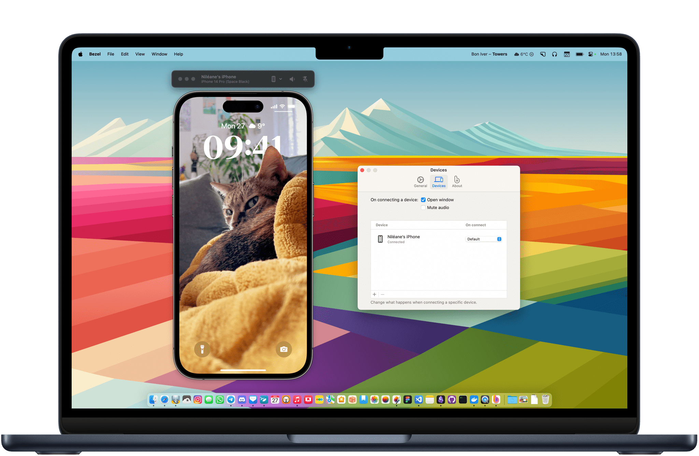Screen dimensions: 699x456
Task: Click the Devices panel icon
Action: [439, 181]
